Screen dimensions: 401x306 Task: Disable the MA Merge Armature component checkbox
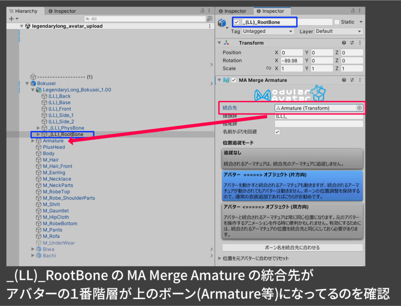234,80
